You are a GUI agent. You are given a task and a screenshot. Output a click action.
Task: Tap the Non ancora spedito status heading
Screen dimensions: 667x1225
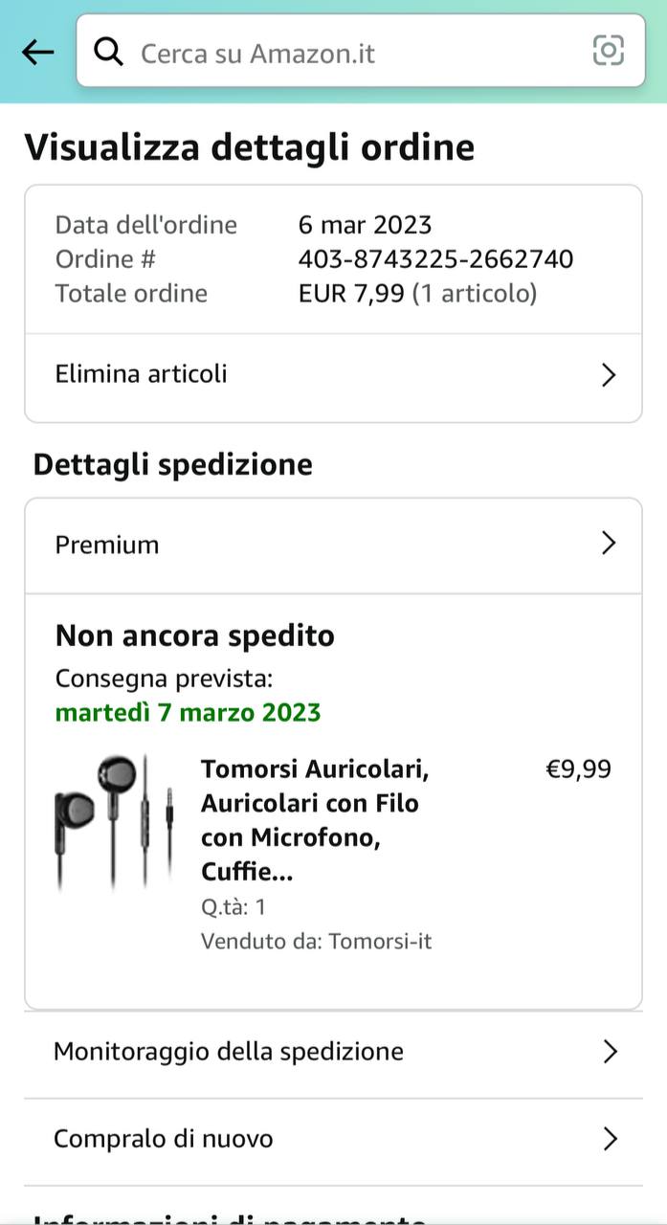pyautogui.click(x=195, y=635)
